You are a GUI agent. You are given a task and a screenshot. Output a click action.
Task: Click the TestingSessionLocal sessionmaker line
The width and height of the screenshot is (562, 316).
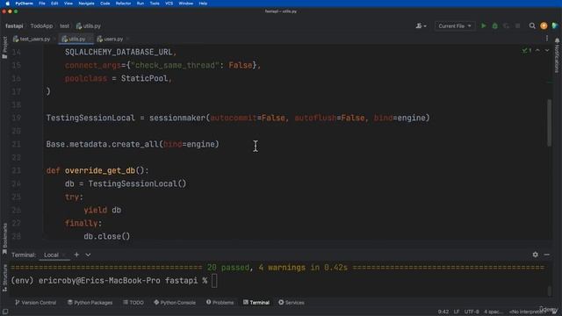238,118
